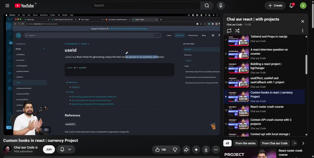Open account menu via avatar A
Viewport: 314px width, 158px height.
click(x=303, y=5)
